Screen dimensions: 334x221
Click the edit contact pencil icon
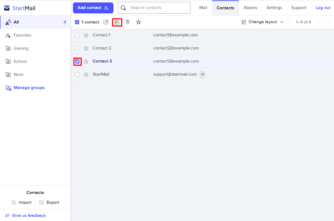pos(106,22)
